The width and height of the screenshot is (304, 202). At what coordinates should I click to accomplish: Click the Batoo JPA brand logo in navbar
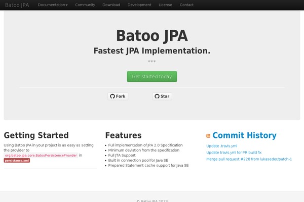(17, 5)
